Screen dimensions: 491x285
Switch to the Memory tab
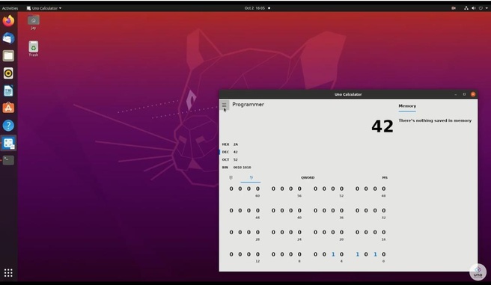point(407,106)
